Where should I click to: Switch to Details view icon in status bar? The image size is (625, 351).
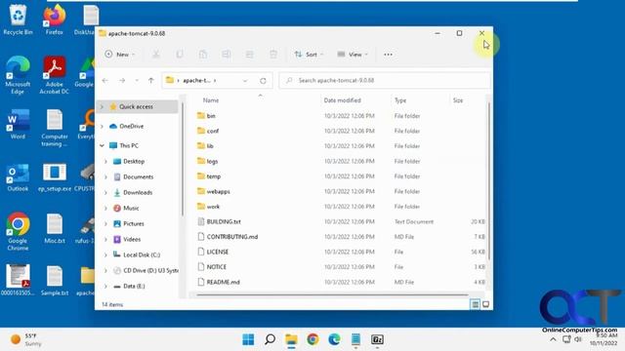(x=476, y=304)
